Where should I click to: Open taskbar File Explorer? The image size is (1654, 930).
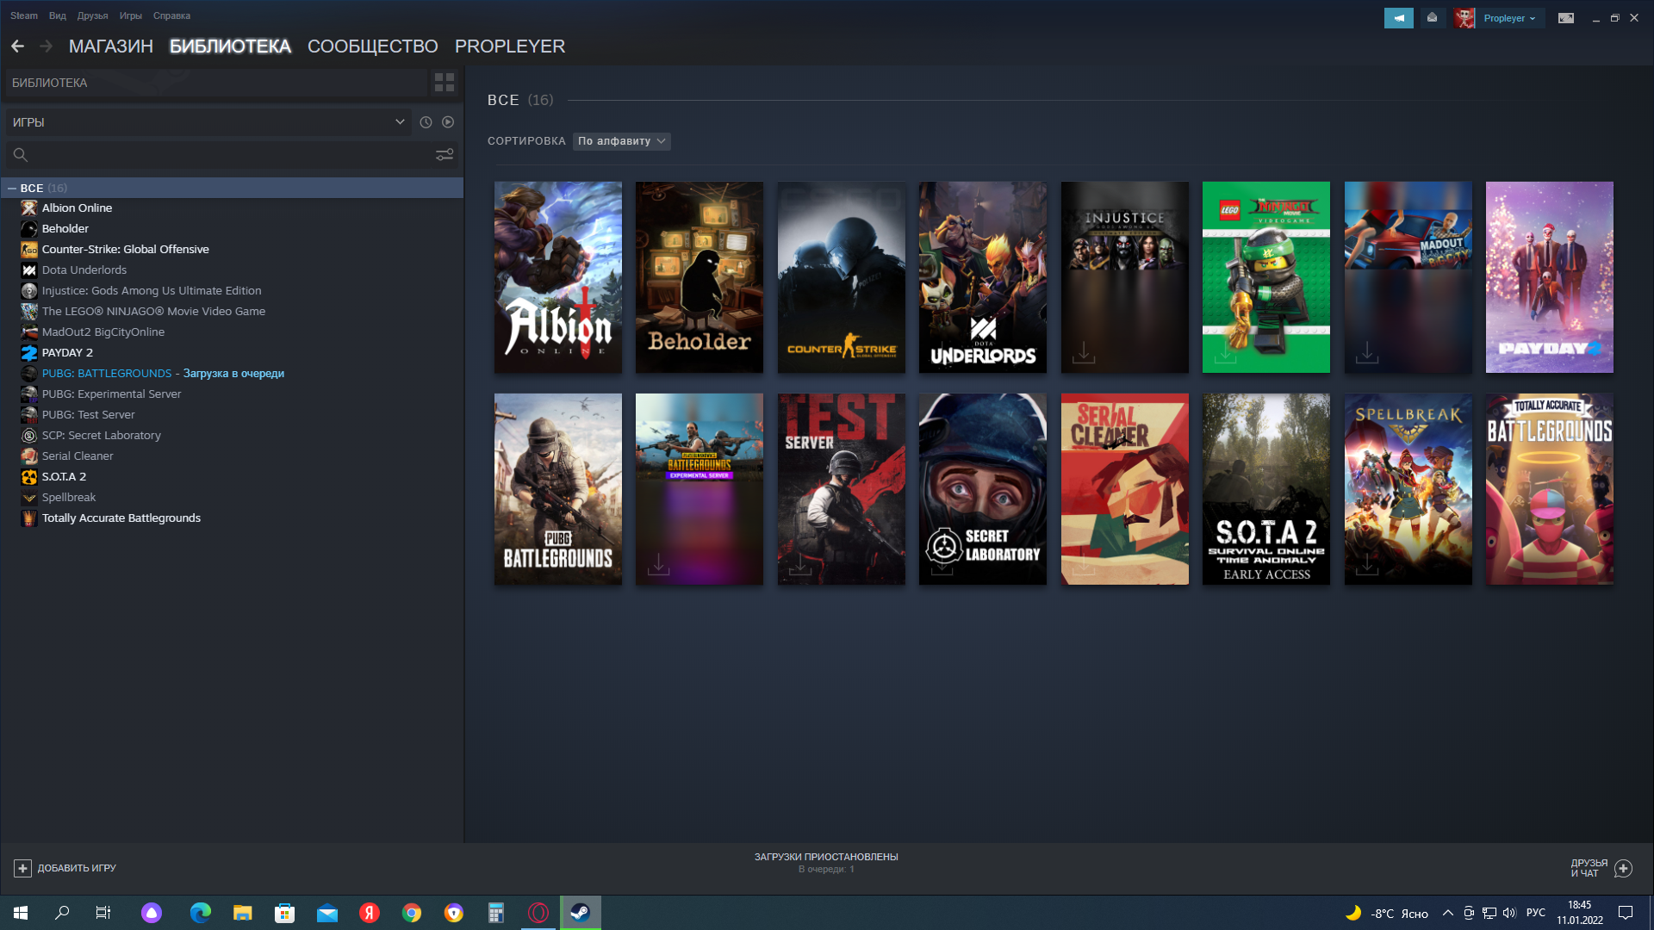point(243,913)
